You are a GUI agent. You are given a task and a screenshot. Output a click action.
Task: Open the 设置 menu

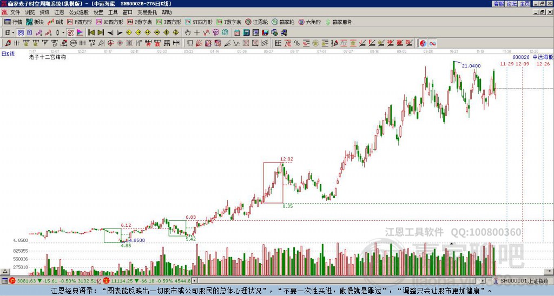click(98, 12)
